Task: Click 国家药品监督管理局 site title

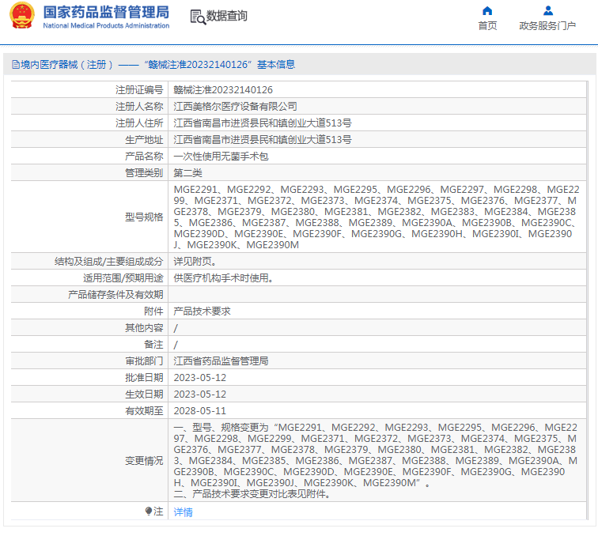Action: coord(106,12)
